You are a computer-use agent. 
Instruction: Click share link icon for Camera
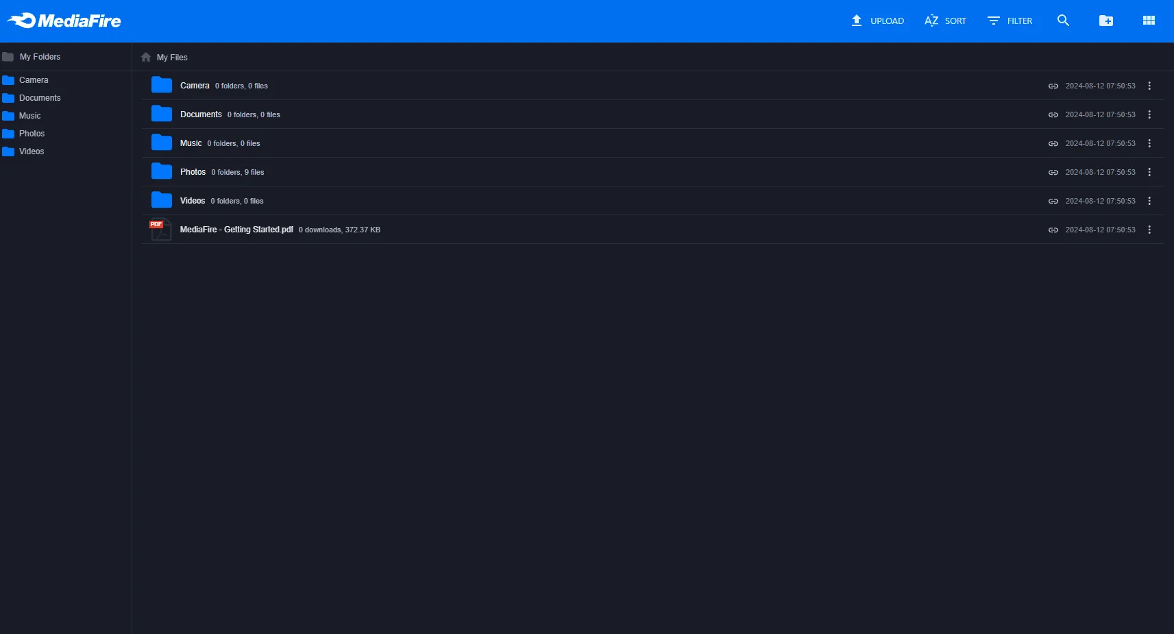tap(1053, 86)
